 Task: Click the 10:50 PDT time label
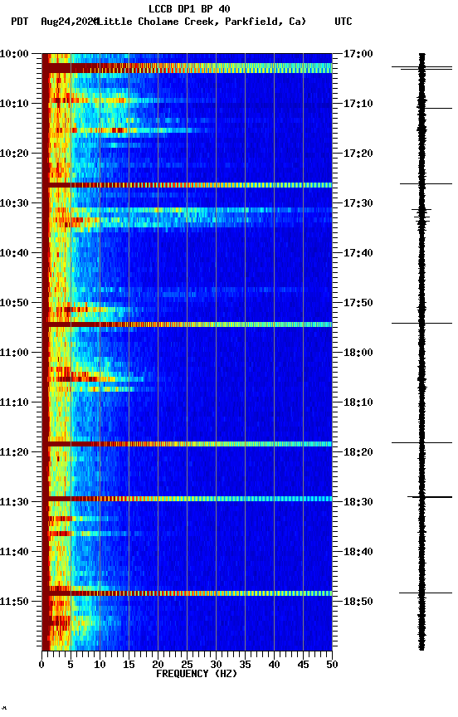pos(14,303)
